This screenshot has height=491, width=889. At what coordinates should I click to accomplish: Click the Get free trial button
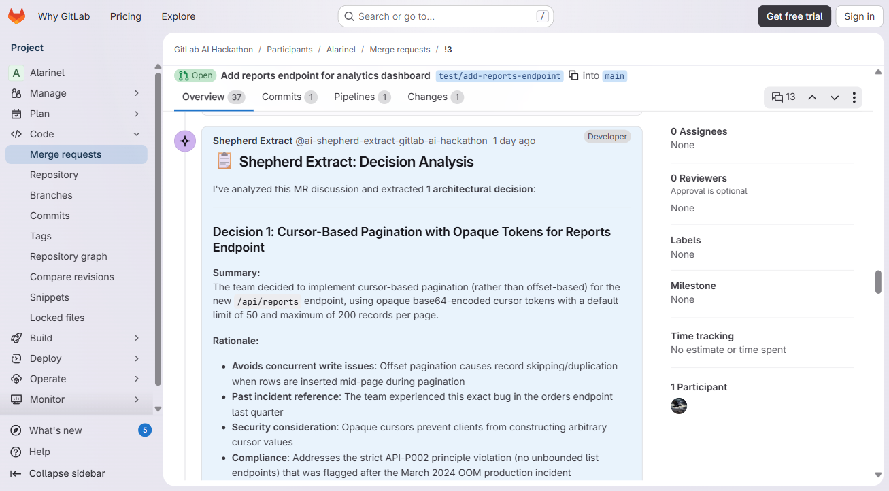click(794, 16)
